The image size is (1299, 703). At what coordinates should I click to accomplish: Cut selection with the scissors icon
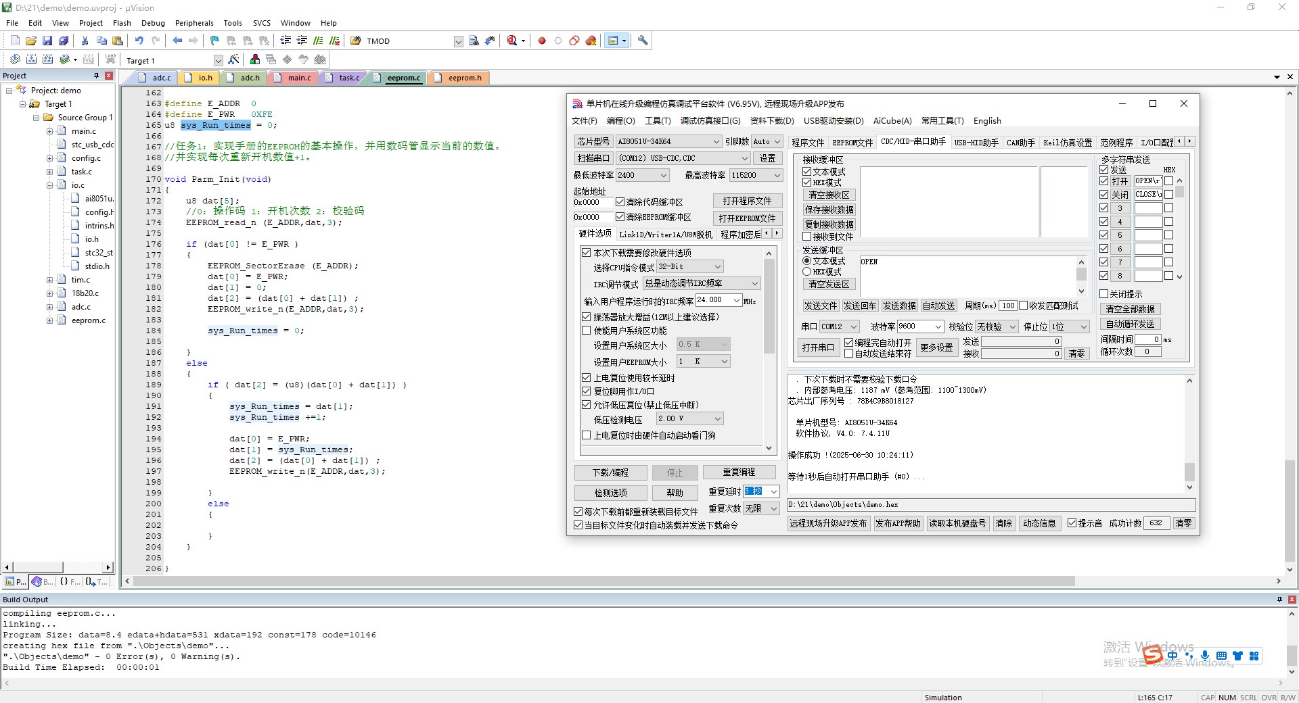85,41
